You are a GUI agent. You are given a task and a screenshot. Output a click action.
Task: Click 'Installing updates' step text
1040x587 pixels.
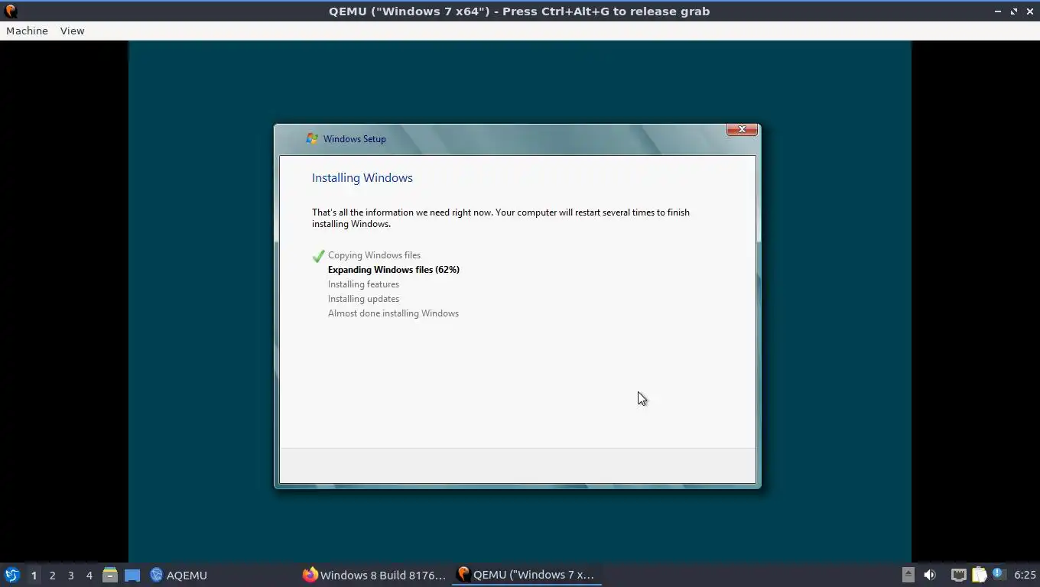(x=363, y=299)
